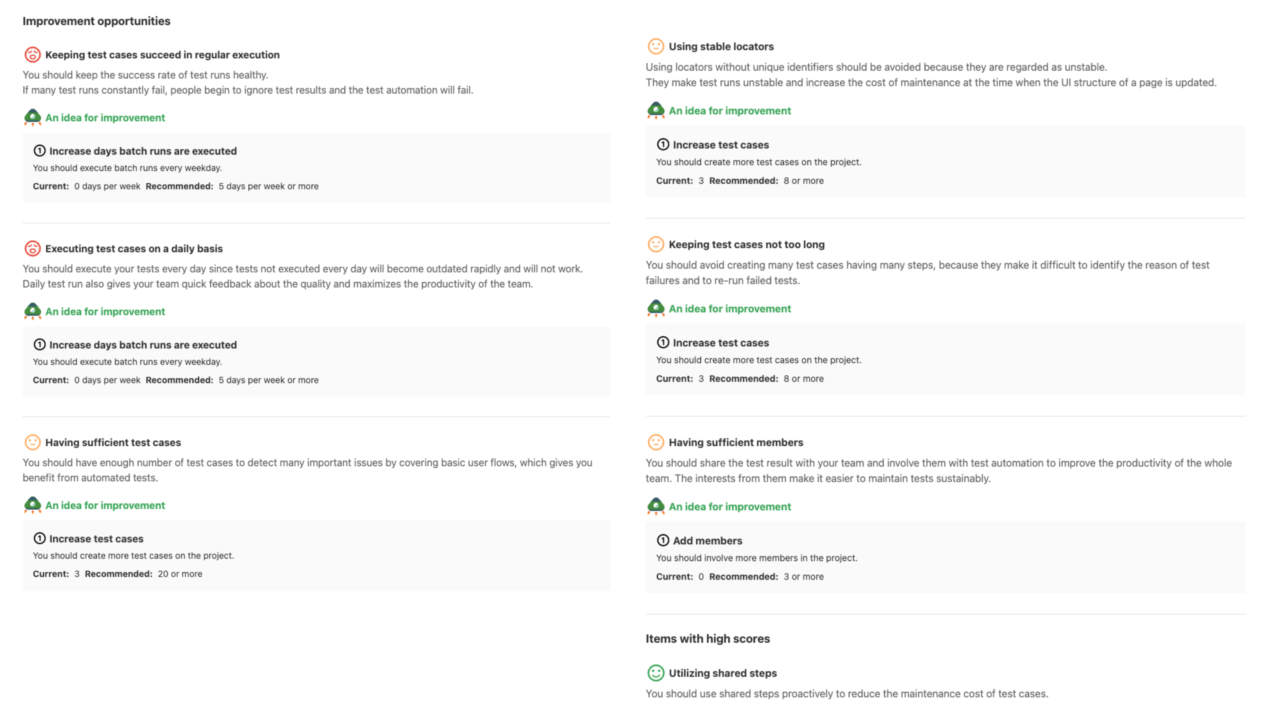Click neutral face icon by 'Keeping test cases not too long'
Screen dimensions: 1266x711
click(x=656, y=244)
